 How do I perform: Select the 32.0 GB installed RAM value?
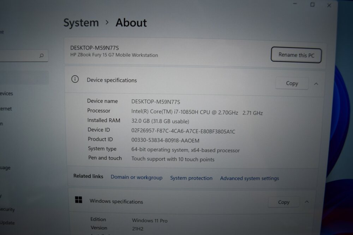tap(160, 121)
